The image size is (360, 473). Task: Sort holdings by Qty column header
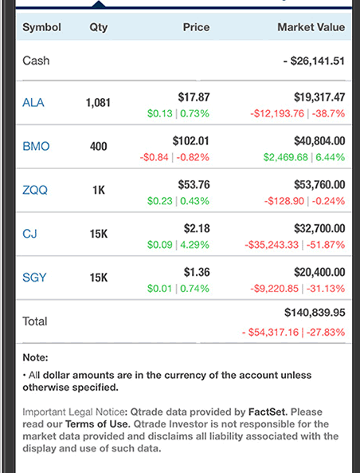point(99,27)
